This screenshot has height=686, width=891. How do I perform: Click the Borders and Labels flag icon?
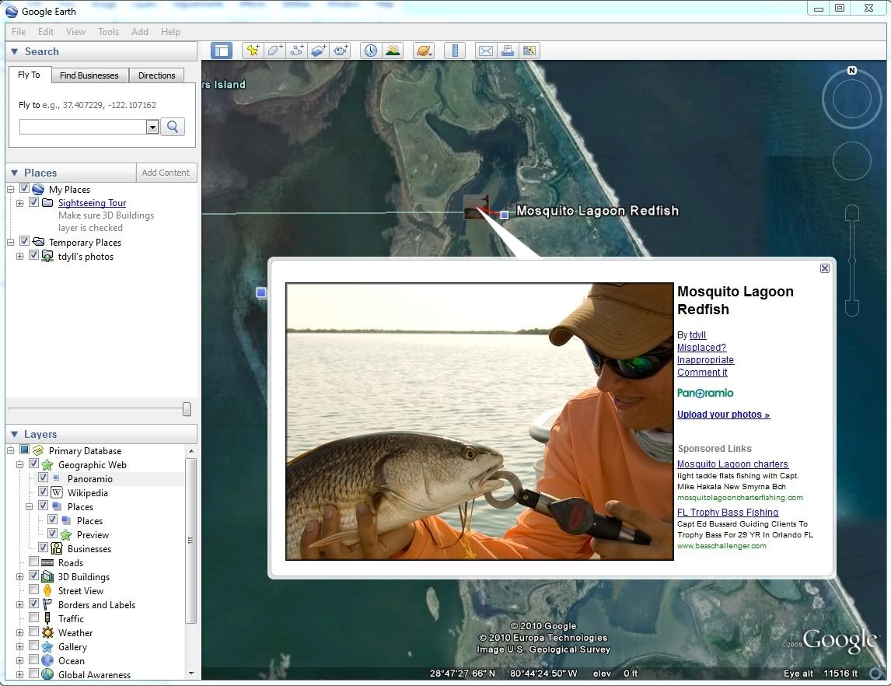pyautogui.click(x=47, y=605)
